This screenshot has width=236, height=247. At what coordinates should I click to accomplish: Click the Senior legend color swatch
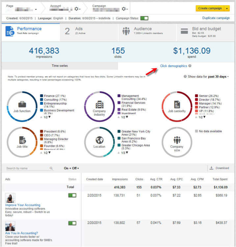click(197, 96)
